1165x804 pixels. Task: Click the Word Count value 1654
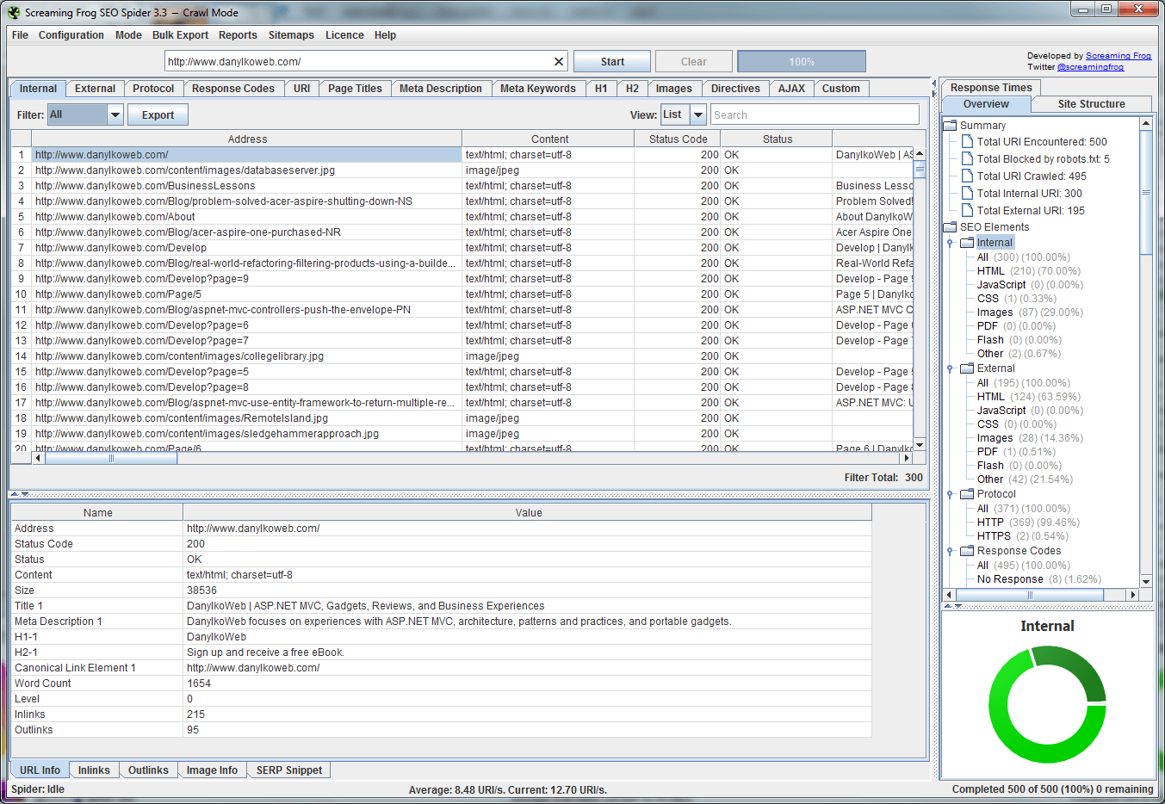coord(199,683)
